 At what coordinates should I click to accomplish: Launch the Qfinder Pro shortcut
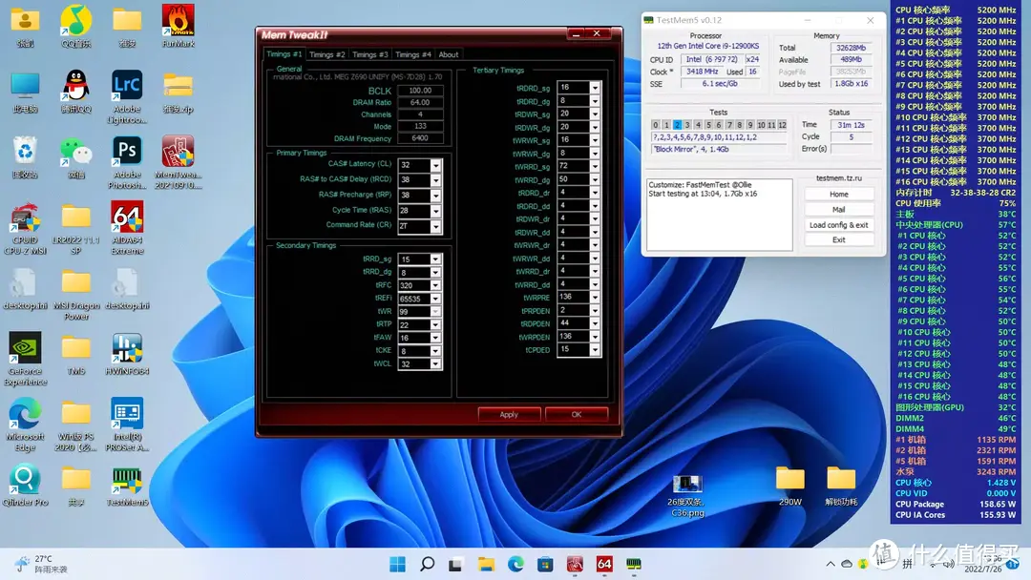click(25, 485)
